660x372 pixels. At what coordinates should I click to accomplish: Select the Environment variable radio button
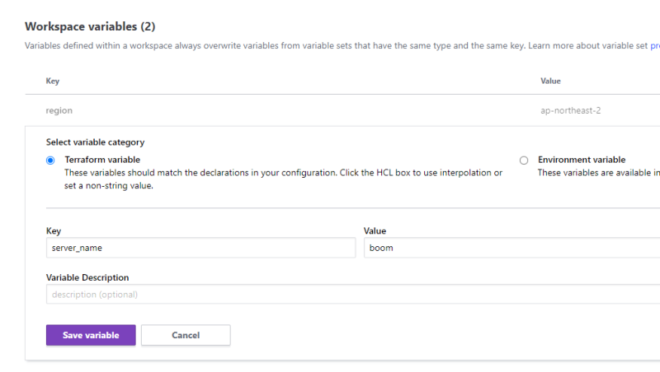pyautogui.click(x=524, y=160)
